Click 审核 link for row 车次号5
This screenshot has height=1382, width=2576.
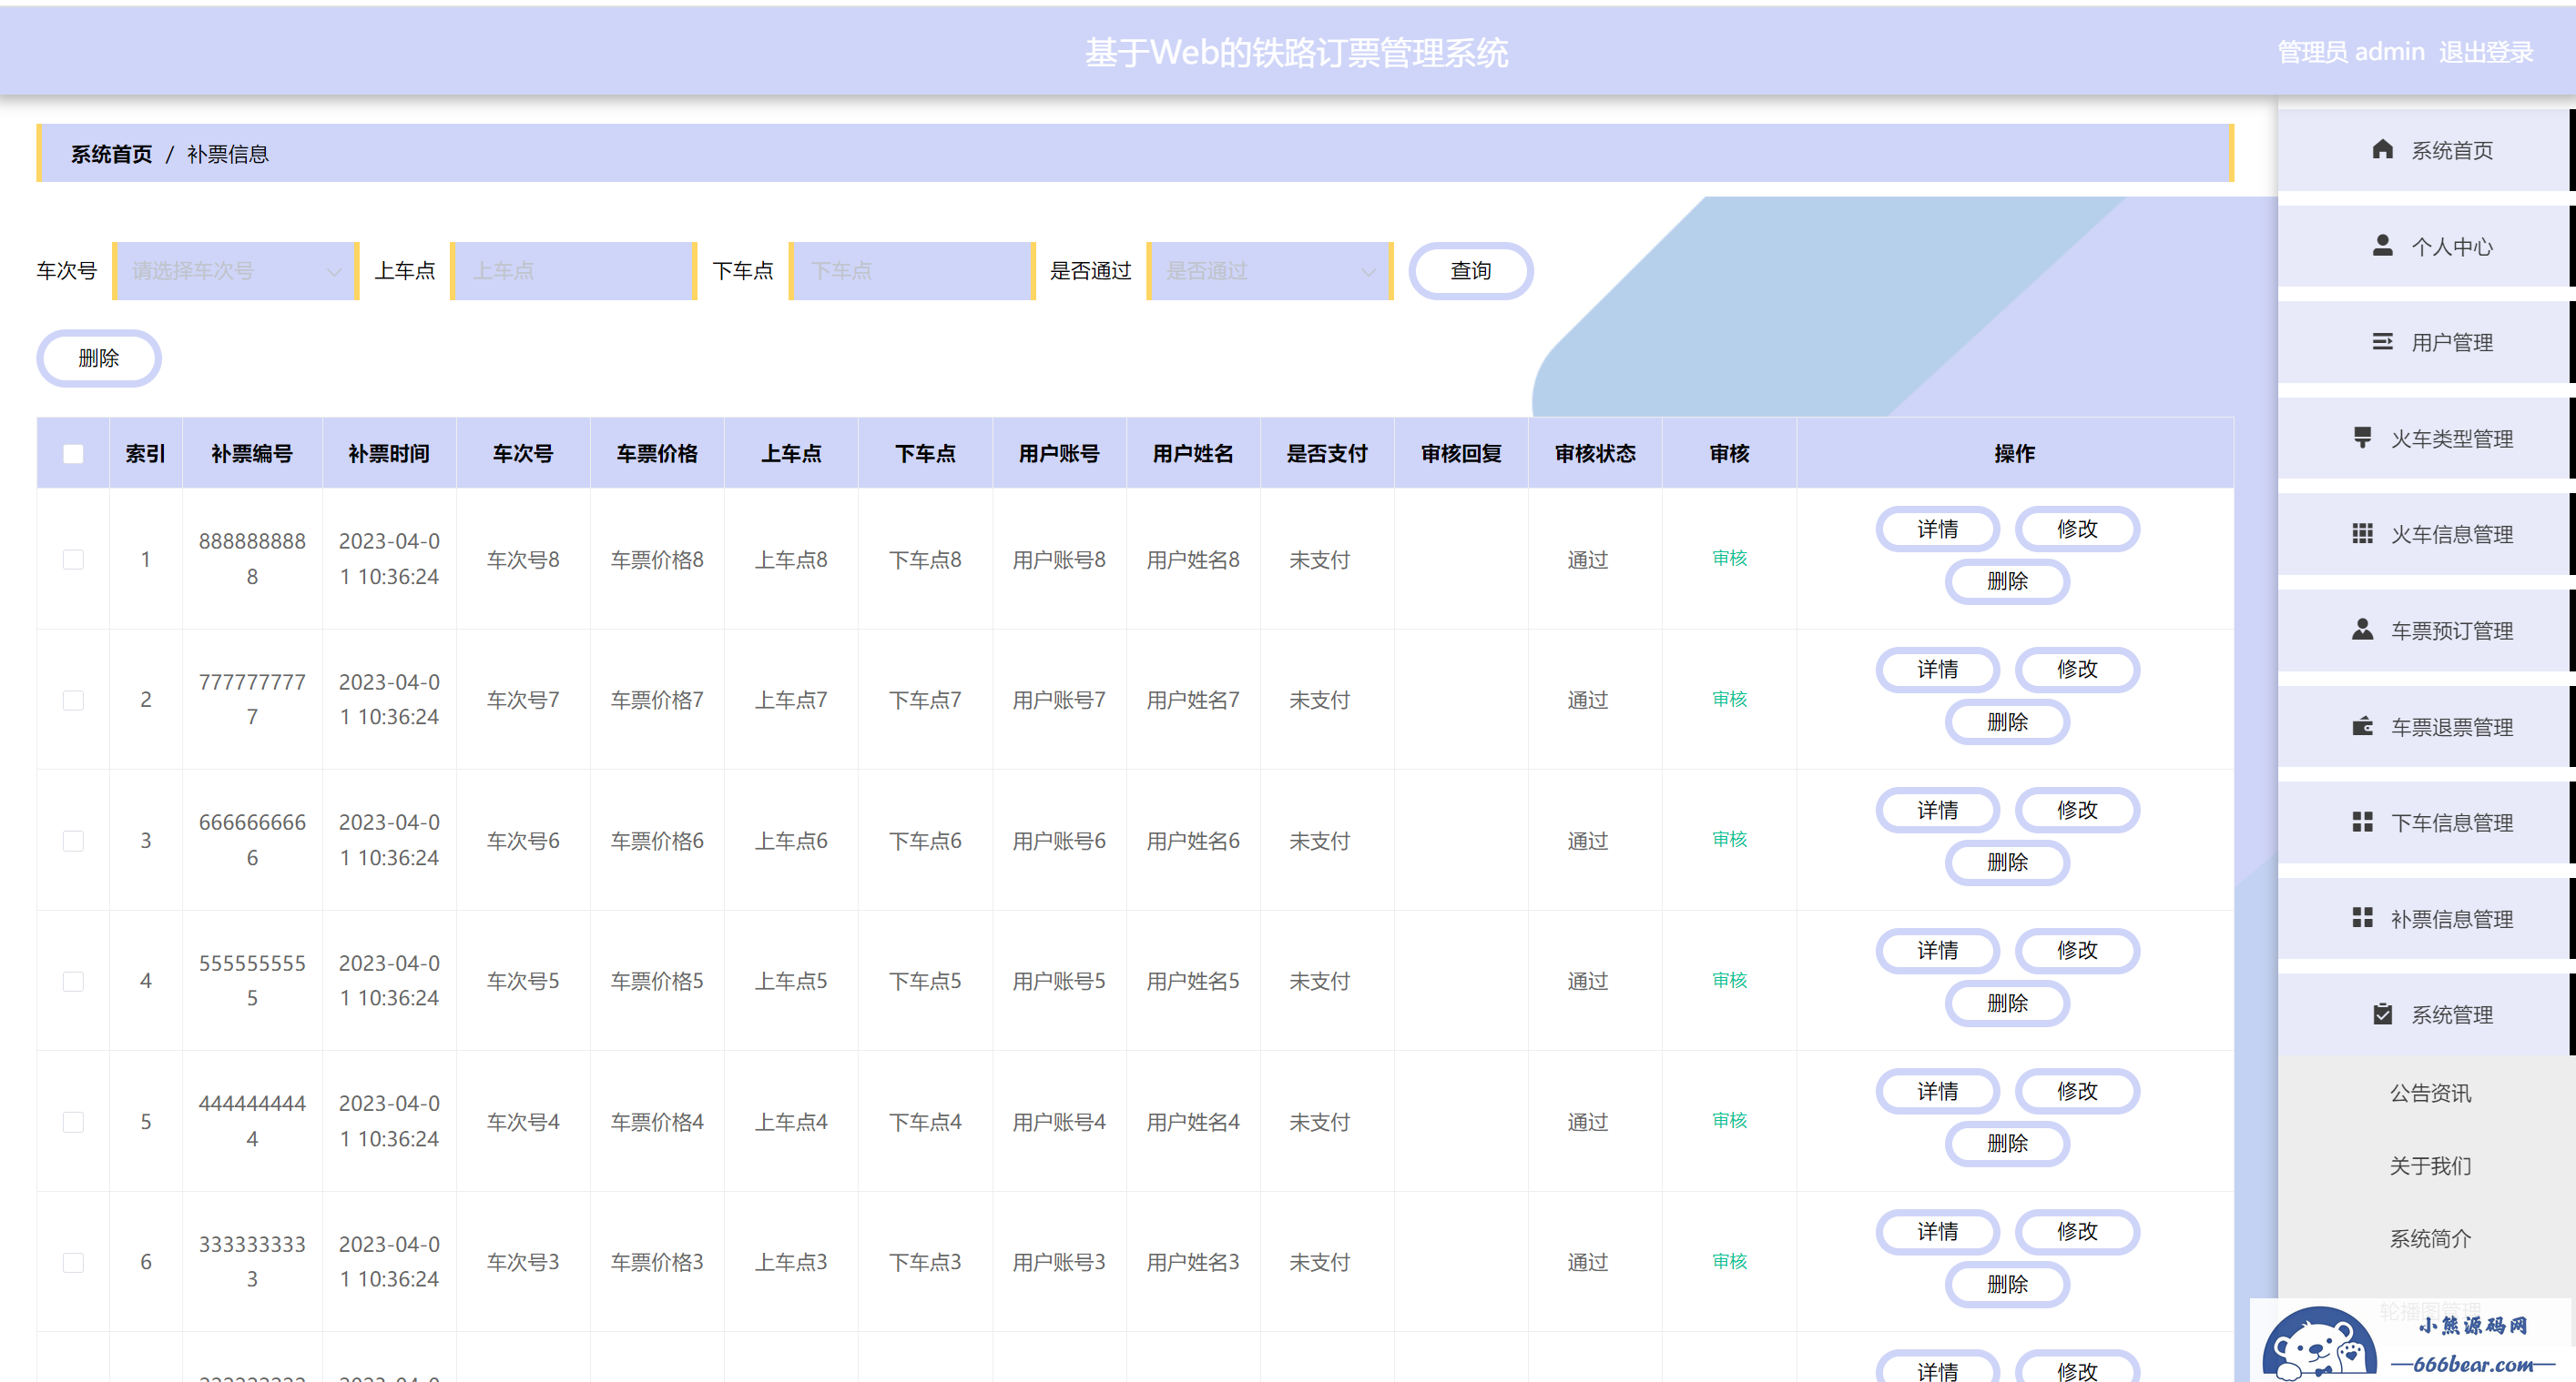coord(1729,979)
